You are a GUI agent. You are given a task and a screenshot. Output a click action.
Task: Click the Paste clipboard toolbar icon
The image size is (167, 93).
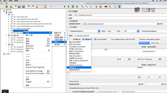point(45,7)
